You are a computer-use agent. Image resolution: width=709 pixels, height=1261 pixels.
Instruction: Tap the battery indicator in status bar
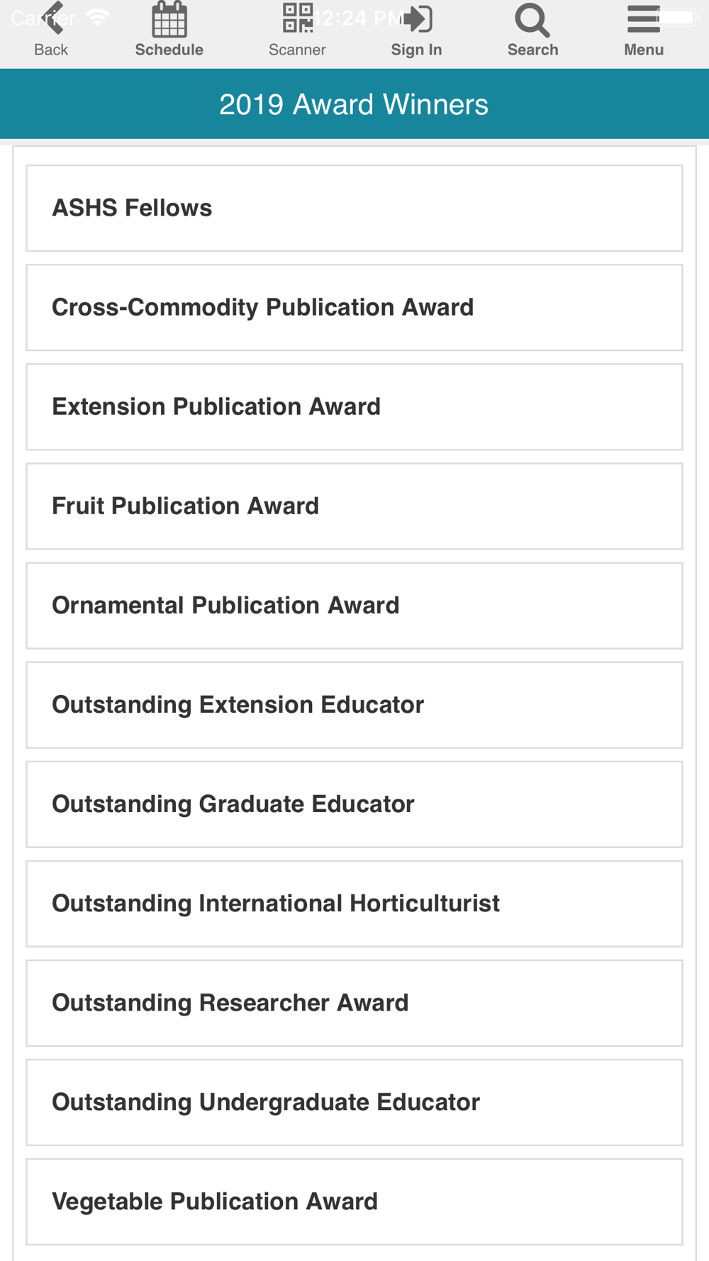678,16
